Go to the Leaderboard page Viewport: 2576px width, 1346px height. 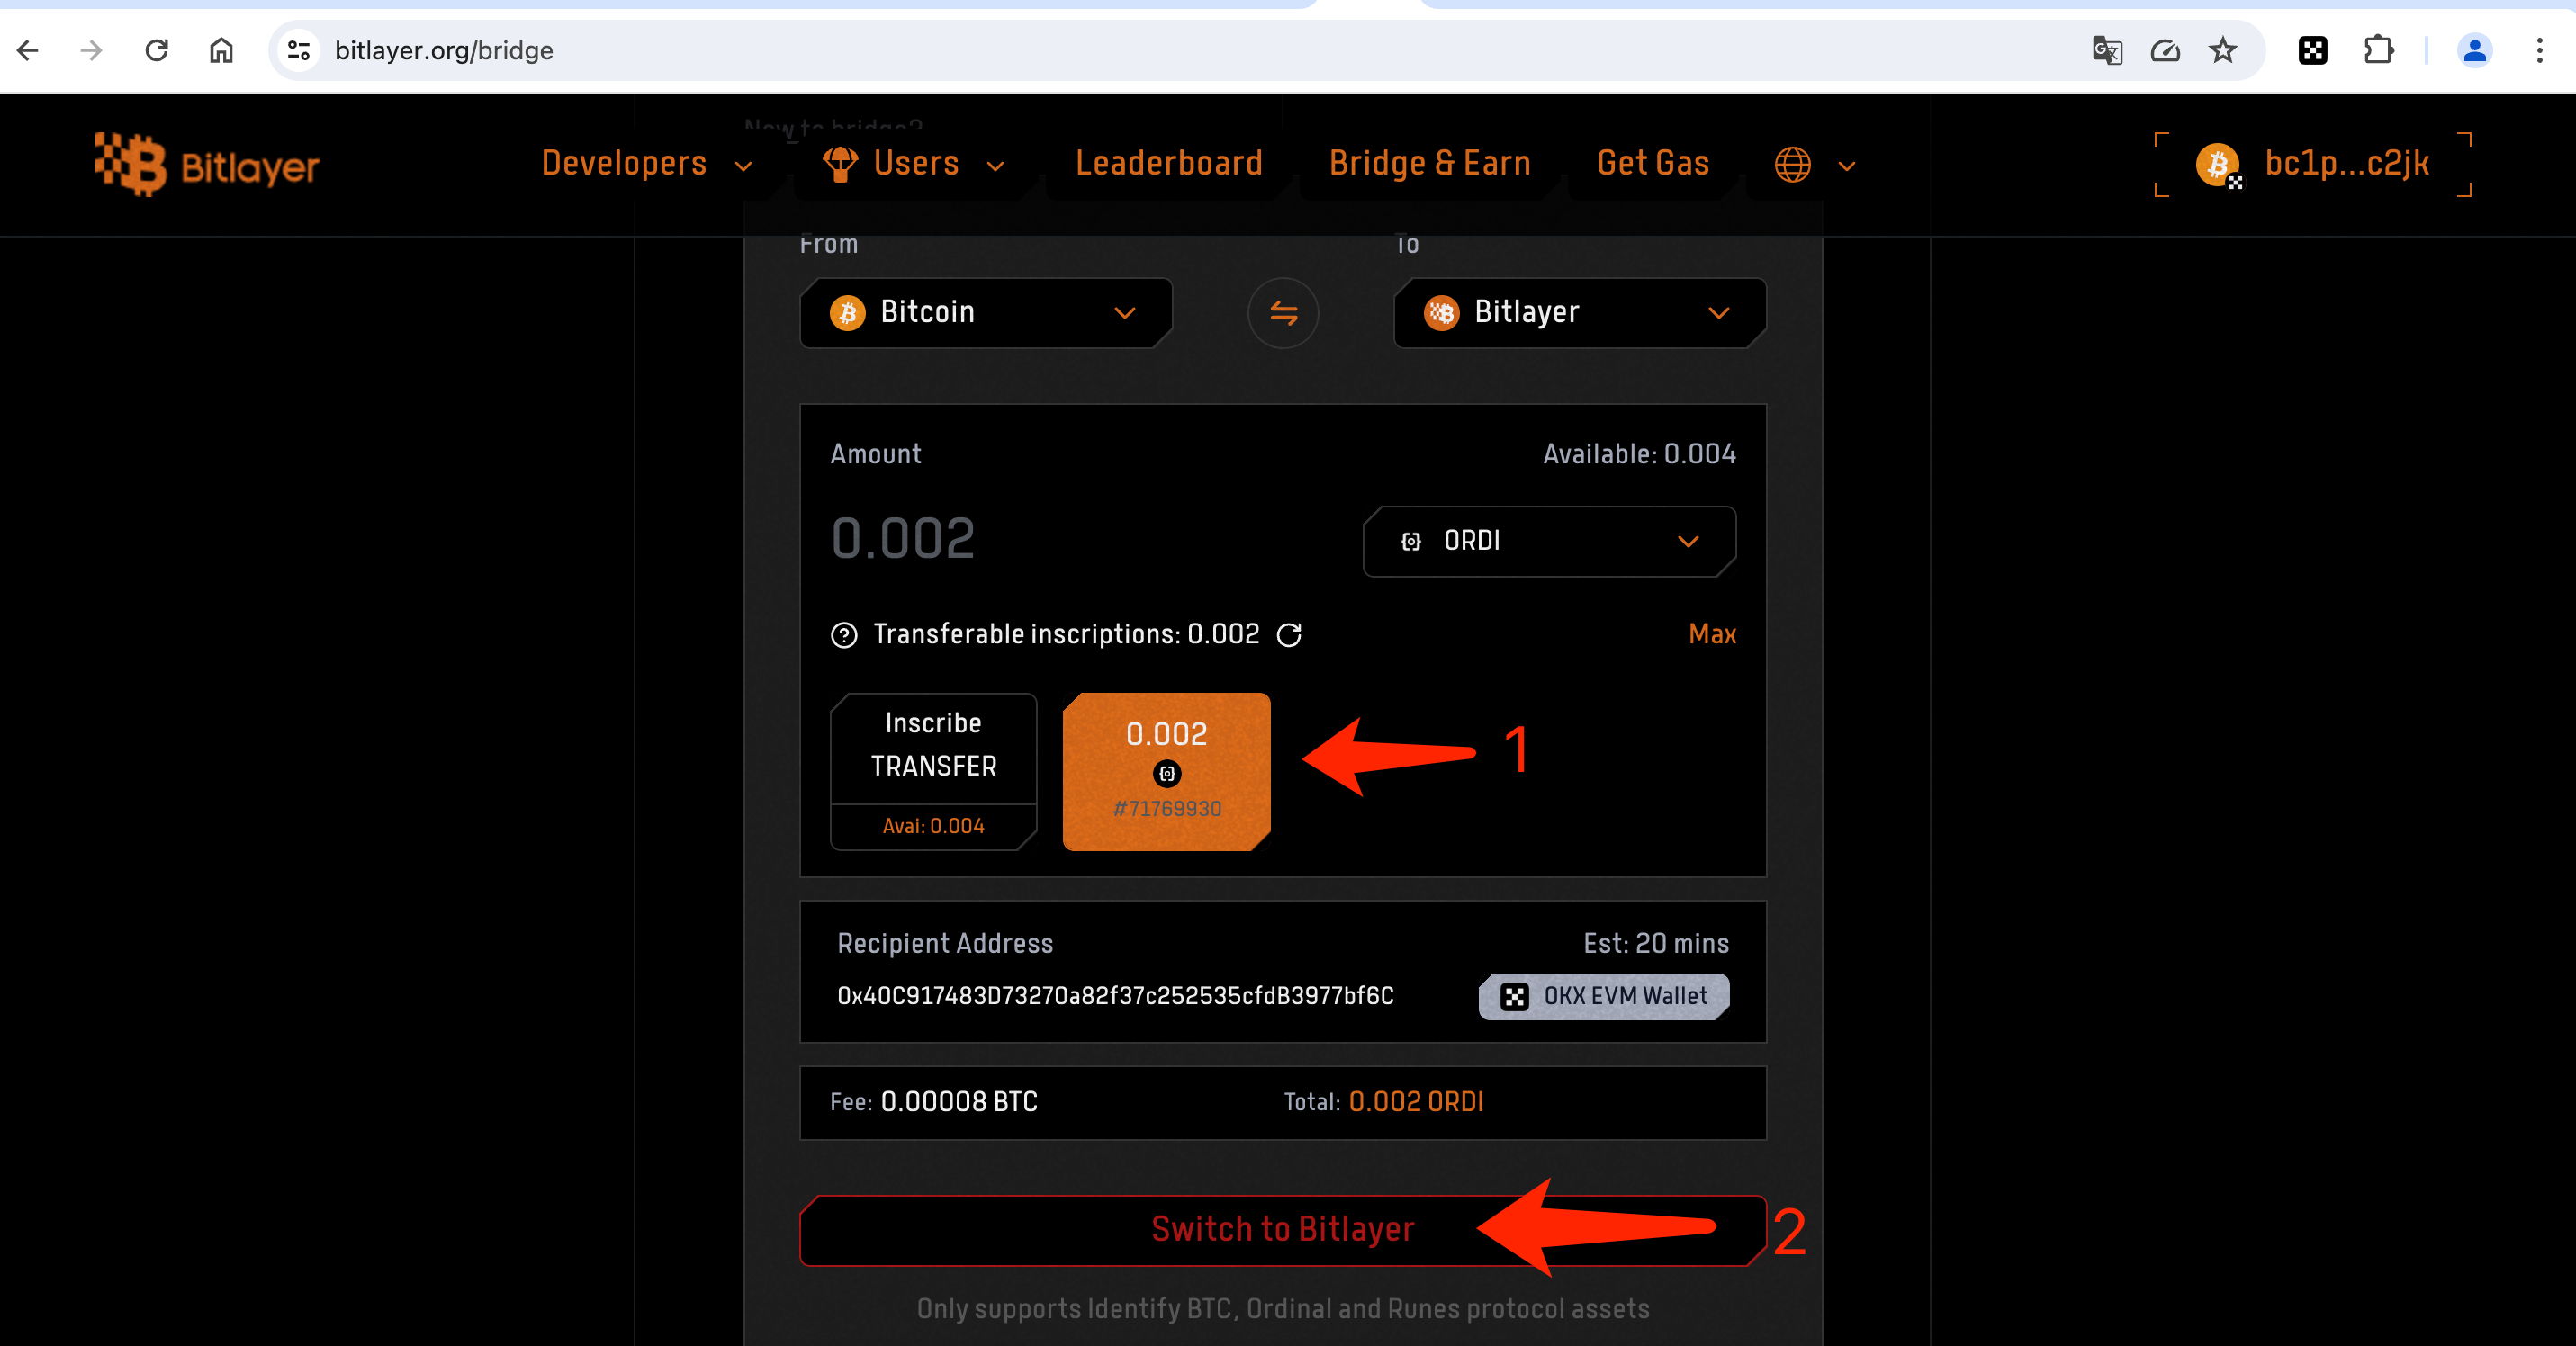click(1168, 164)
